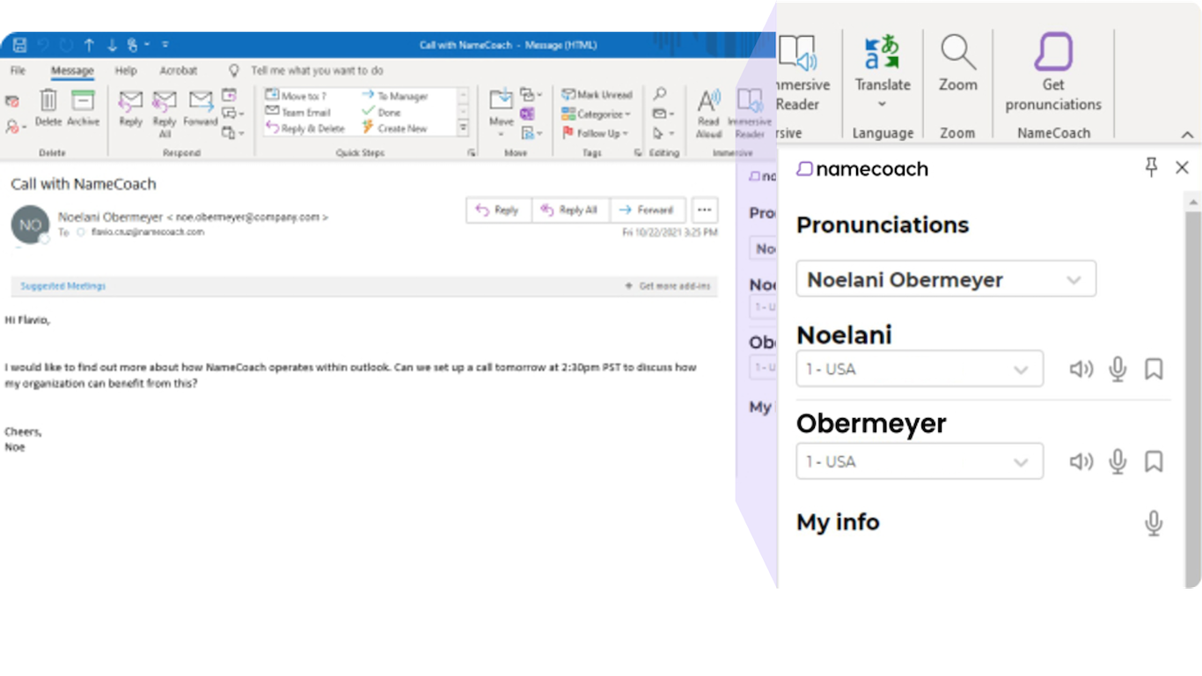Open the Acrobat ribbon tab
Screen dimensions: 1202x676
click(179, 70)
